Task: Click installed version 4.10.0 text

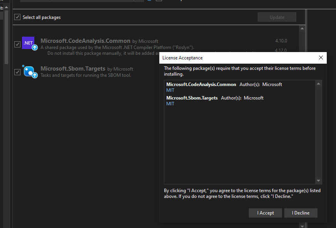Action: click(x=281, y=41)
